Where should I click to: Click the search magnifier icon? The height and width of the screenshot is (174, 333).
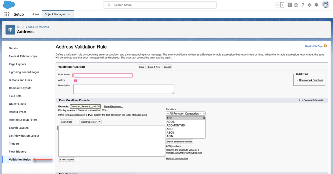tap(109, 5)
